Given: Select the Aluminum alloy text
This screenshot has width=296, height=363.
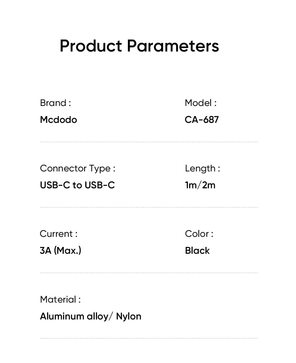Looking at the screenshot, I should coord(74,317).
